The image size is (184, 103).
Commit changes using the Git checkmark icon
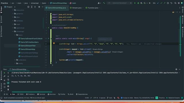(161, 3)
